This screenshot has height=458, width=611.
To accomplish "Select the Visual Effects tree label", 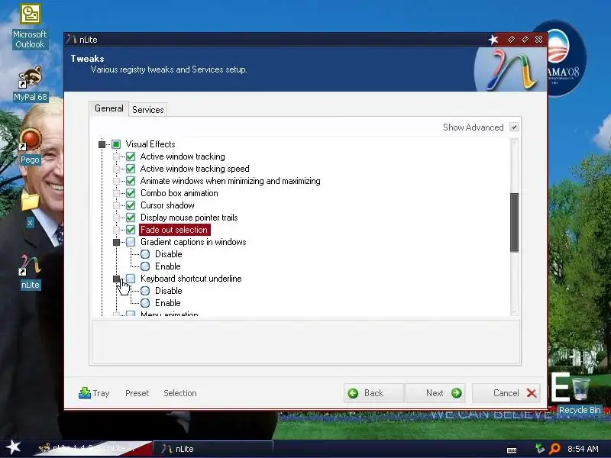I will click(150, 144).
